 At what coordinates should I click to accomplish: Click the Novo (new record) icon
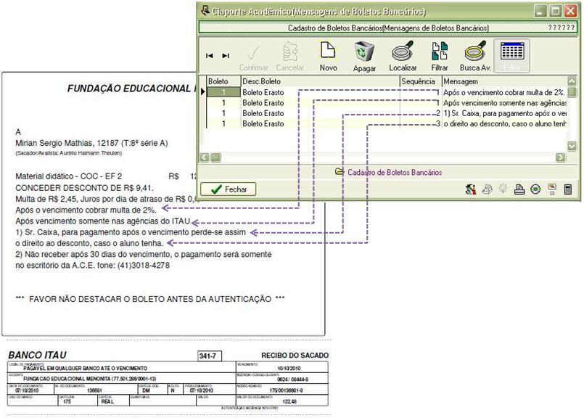[328, 56]
